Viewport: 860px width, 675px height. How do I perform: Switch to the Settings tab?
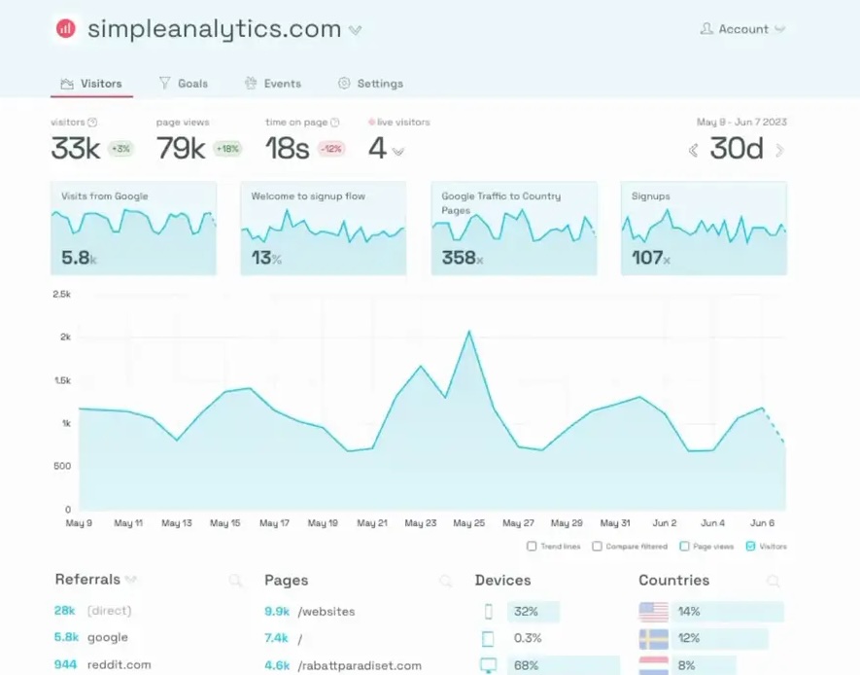(370, 84)
